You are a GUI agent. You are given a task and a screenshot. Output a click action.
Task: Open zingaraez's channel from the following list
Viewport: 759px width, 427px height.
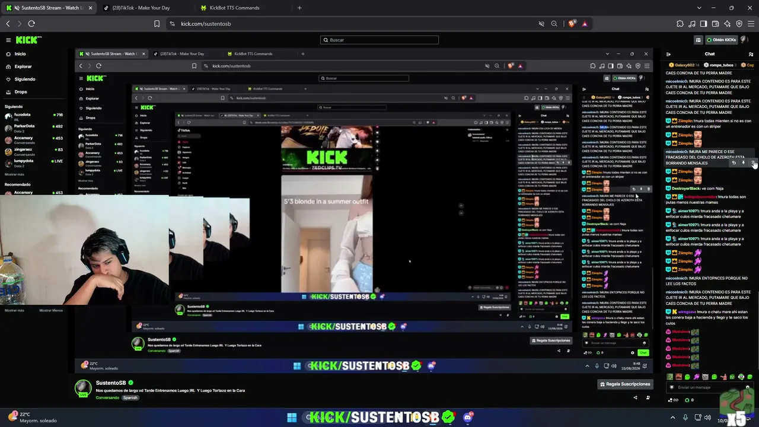point(34,151)
